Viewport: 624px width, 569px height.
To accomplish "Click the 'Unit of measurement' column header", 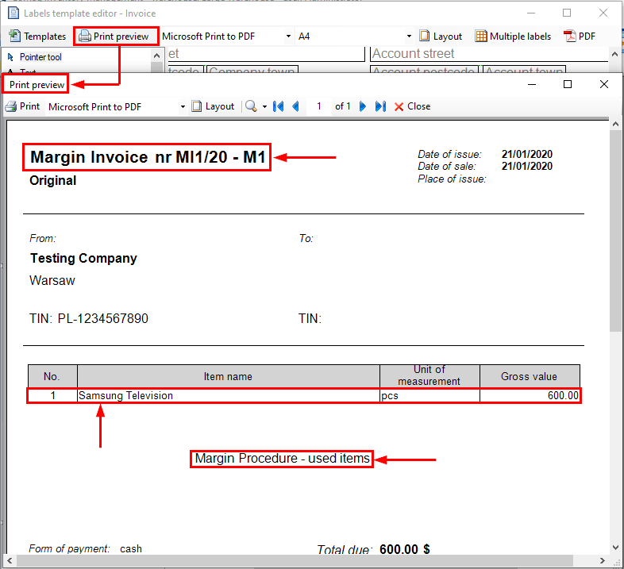I will coord(429,375).
